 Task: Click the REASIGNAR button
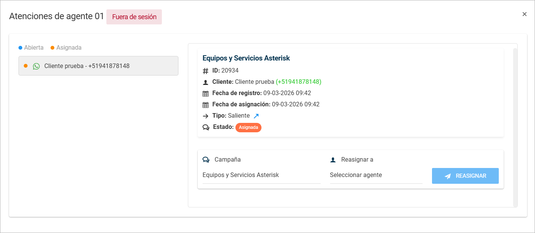(465, 176)
